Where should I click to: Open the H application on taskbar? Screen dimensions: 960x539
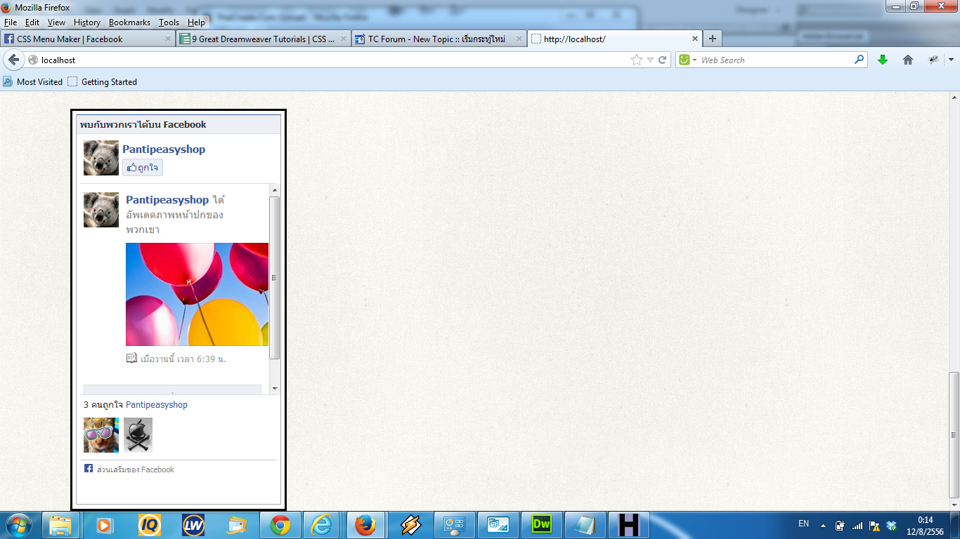[628, 525]
